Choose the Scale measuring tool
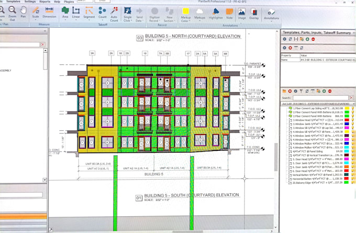The width and height of the screenshot is (356, 233). coord(36,13)
